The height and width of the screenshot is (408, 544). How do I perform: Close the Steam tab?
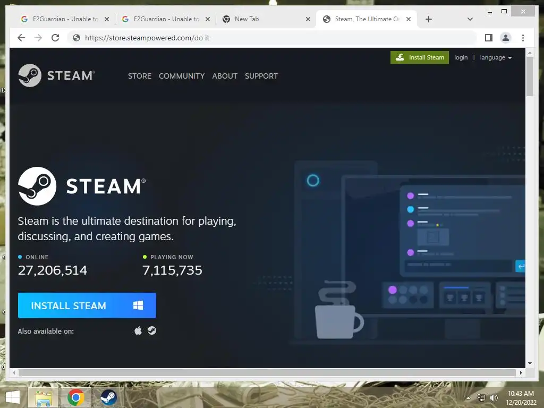point(409,19)
